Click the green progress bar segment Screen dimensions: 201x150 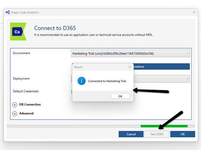pos(164,126)
